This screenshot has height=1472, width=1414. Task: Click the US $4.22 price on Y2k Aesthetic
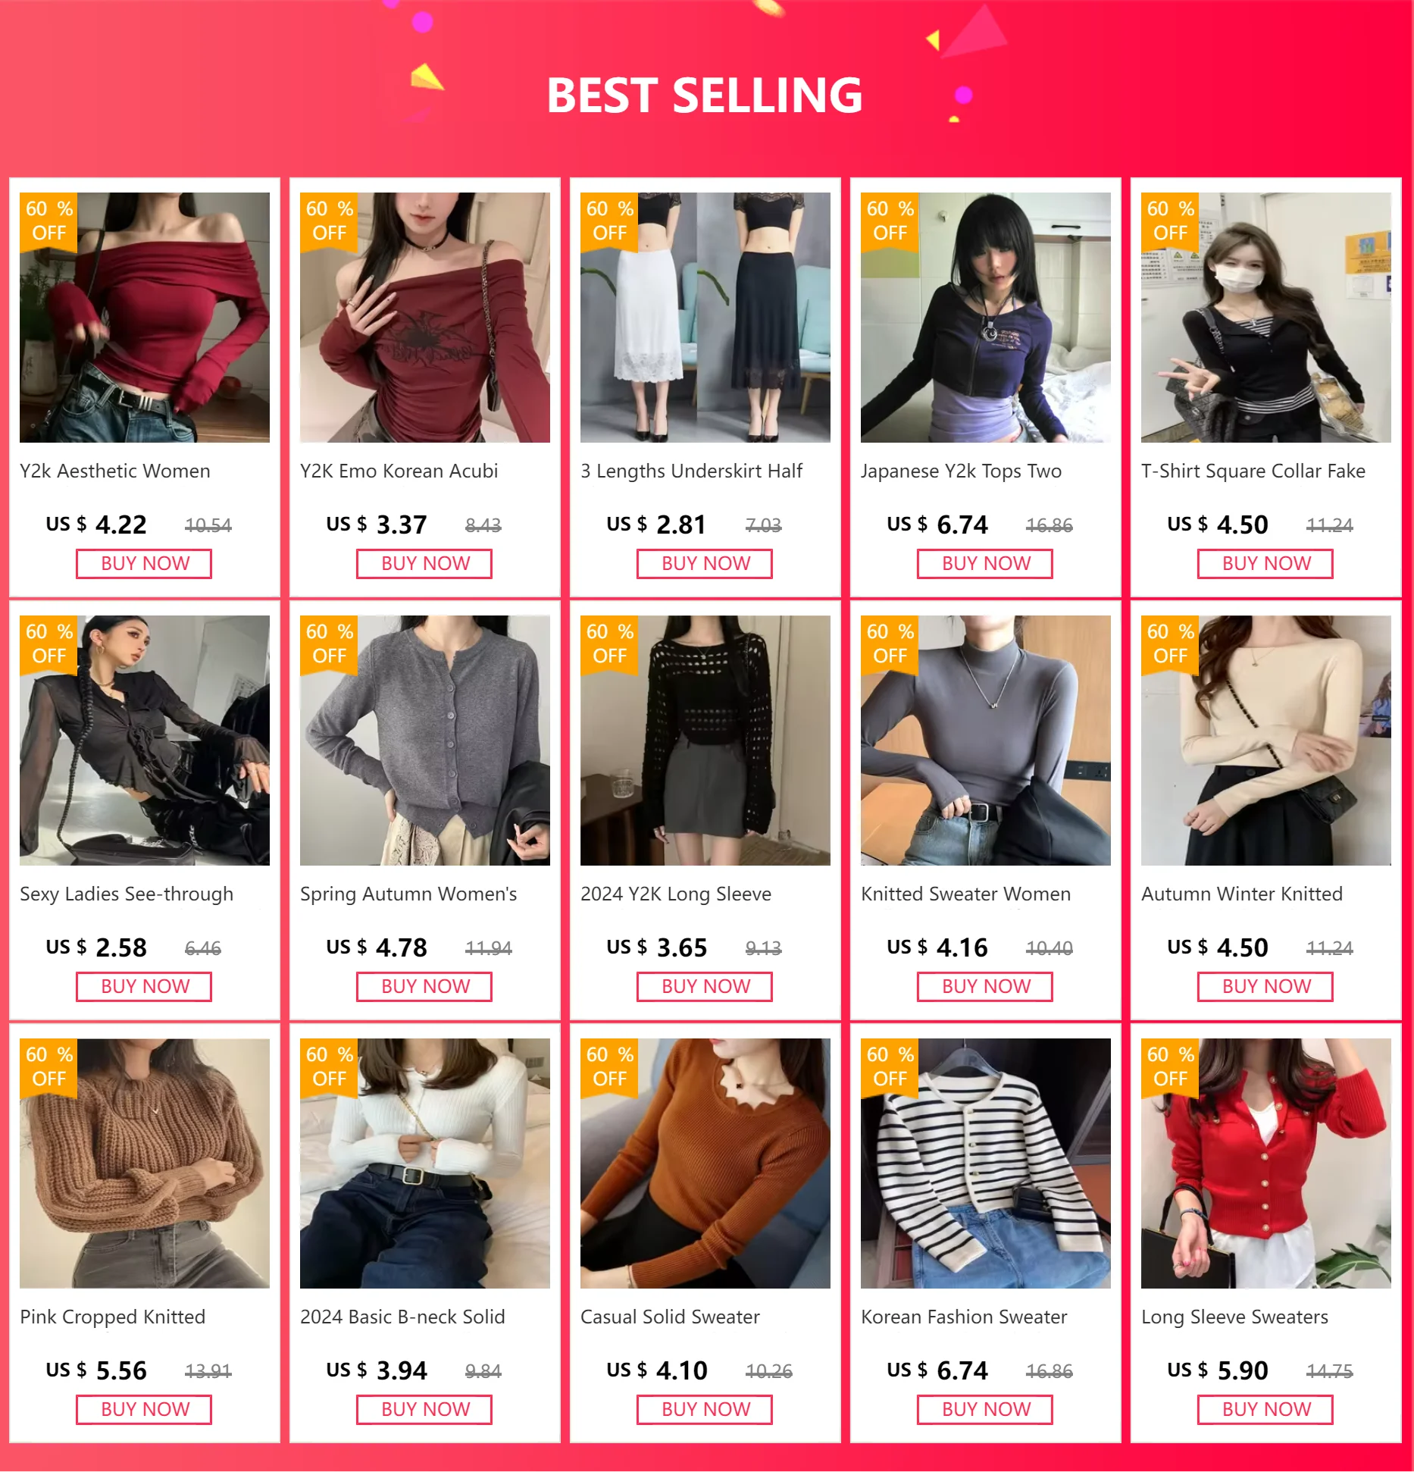pos(96,525)
